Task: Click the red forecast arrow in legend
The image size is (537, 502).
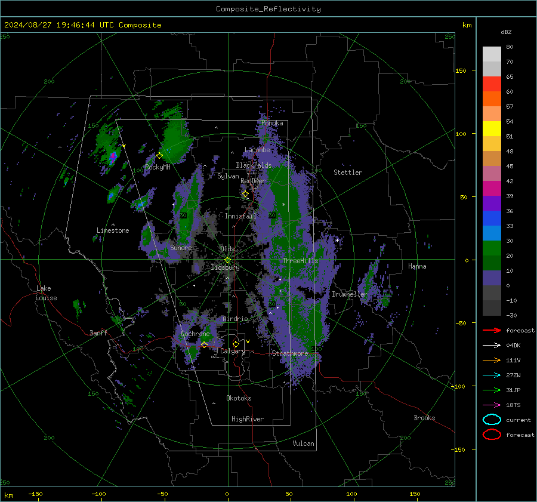Action: pos(492,330)
